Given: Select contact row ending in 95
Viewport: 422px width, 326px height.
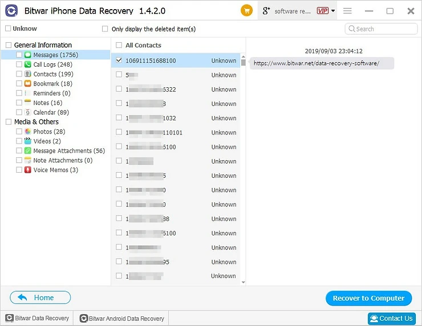Looking at the screenshot, I should click(x=176, y=262).
